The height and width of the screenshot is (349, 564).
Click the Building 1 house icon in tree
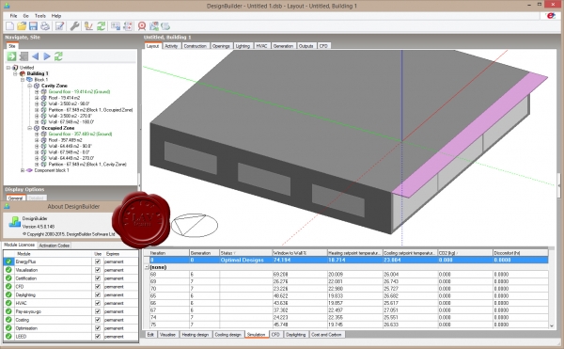tap(23, 73)
